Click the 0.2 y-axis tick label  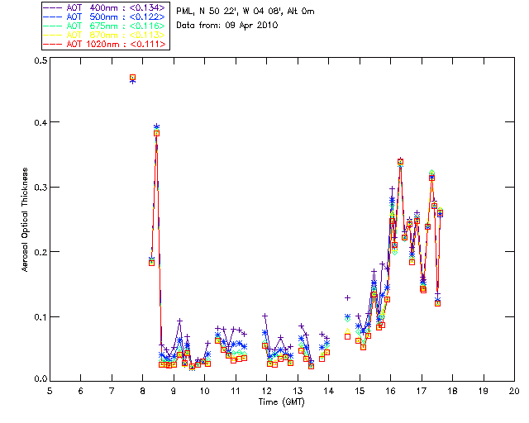(x=41, y=252)
